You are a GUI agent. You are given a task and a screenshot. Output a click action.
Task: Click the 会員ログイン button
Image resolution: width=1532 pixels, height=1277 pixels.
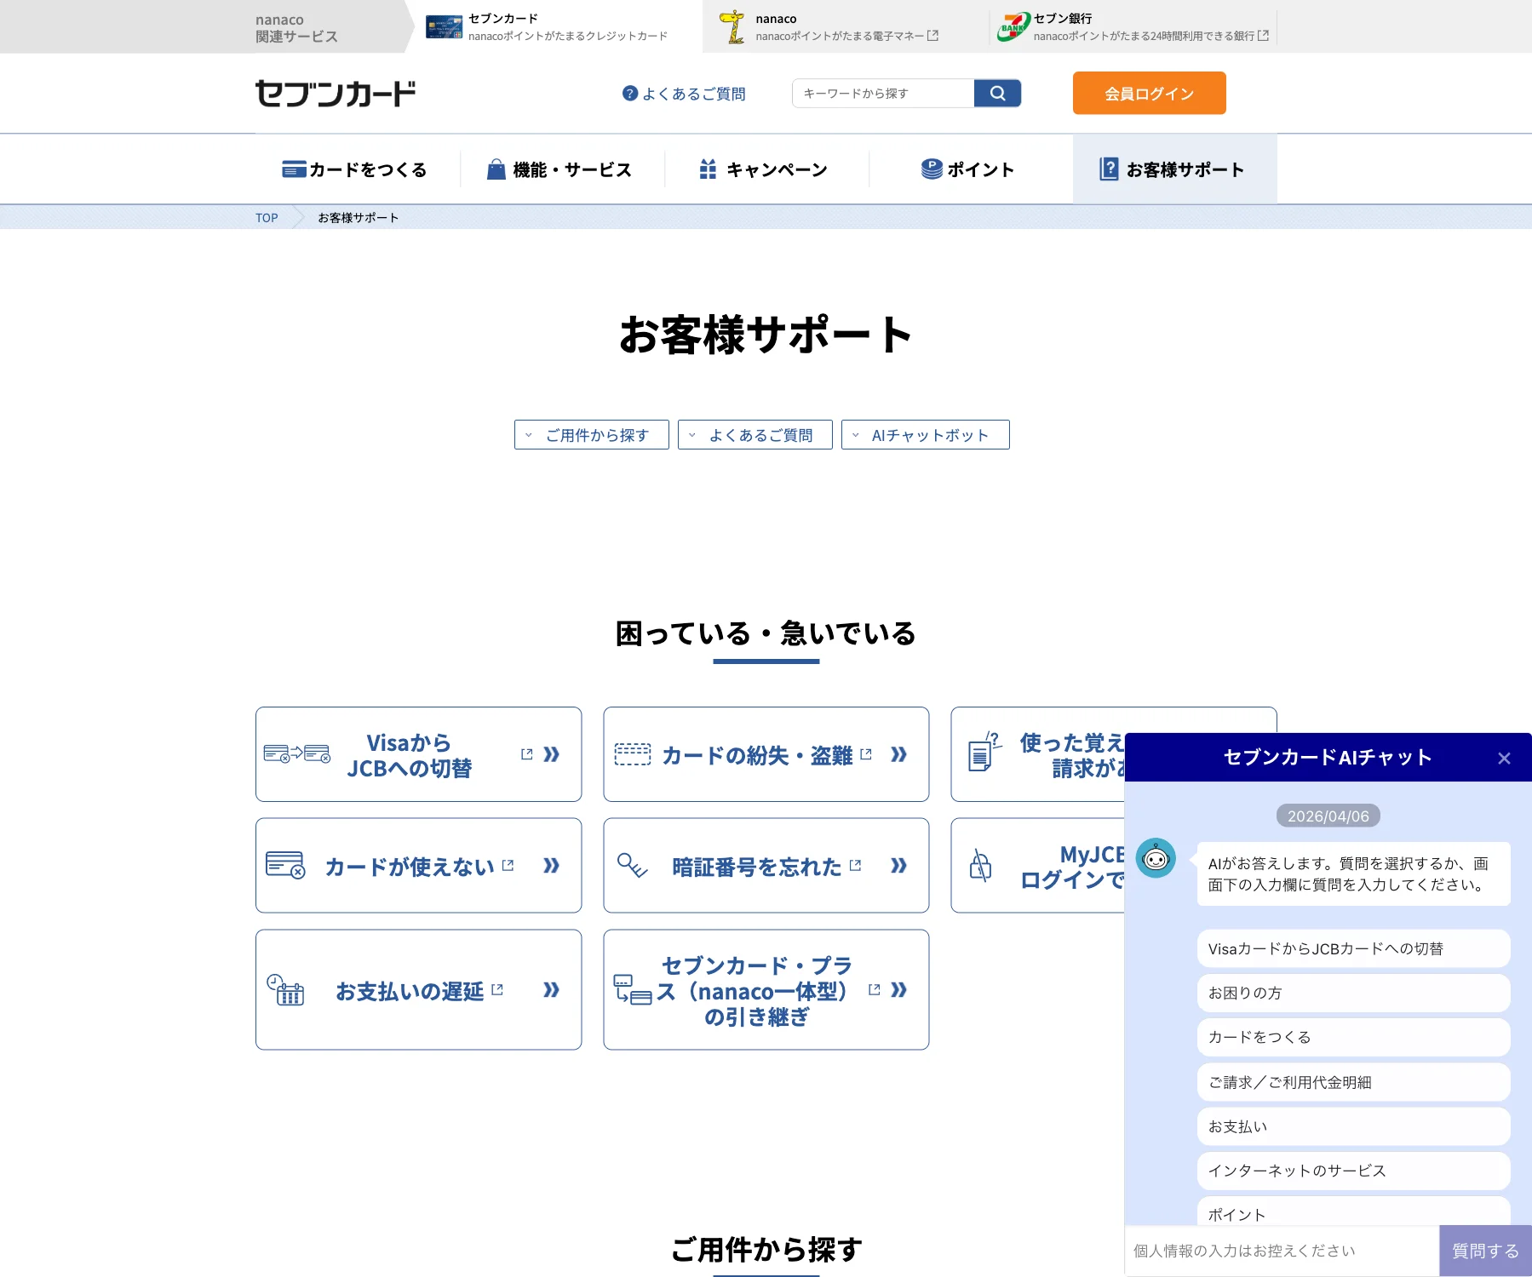(x=1149, y=93)
